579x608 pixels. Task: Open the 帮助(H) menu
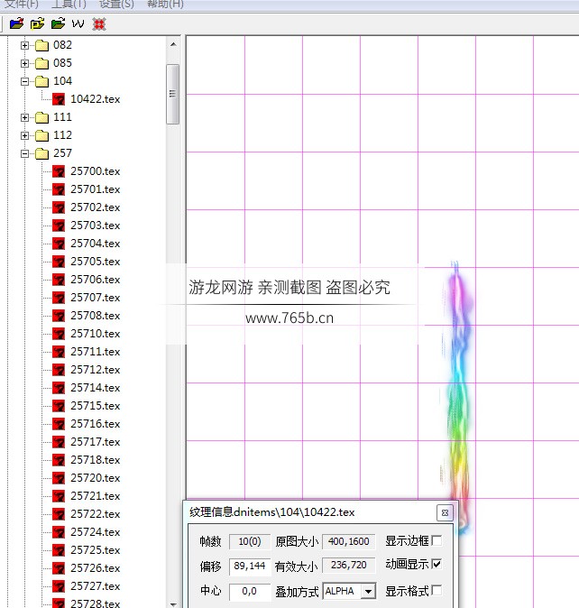165,4
